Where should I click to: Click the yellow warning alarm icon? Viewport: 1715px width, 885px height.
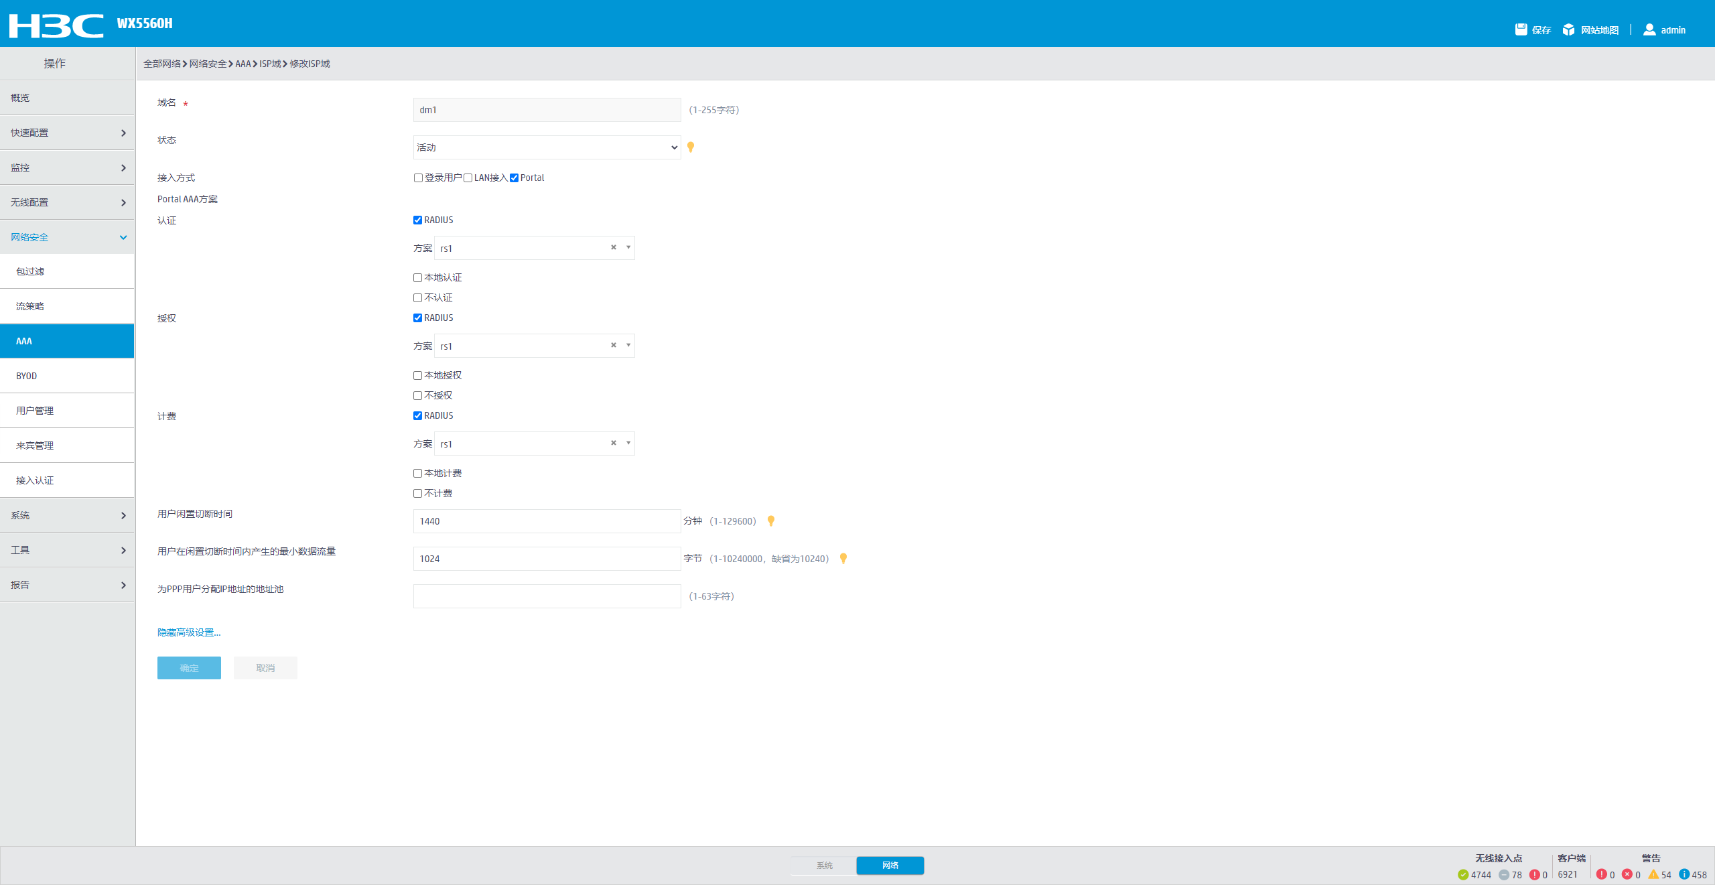pyautogui.click(x=1653, y=874)
